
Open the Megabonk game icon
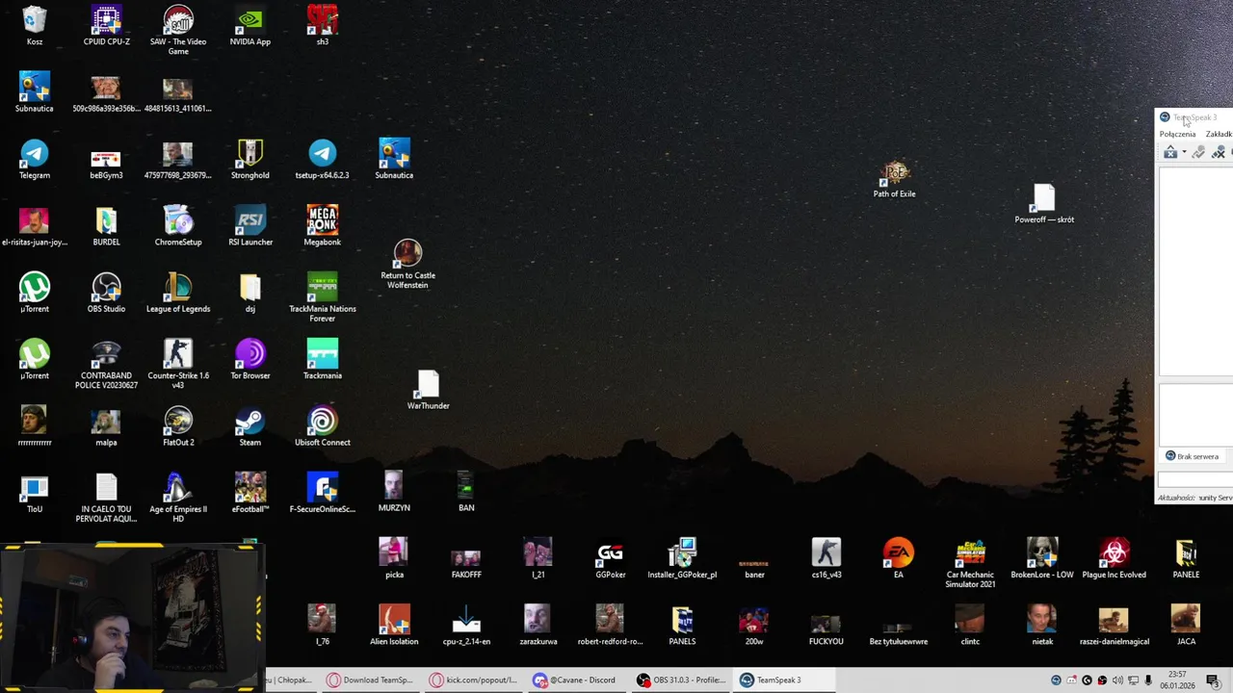click(323, 226)
